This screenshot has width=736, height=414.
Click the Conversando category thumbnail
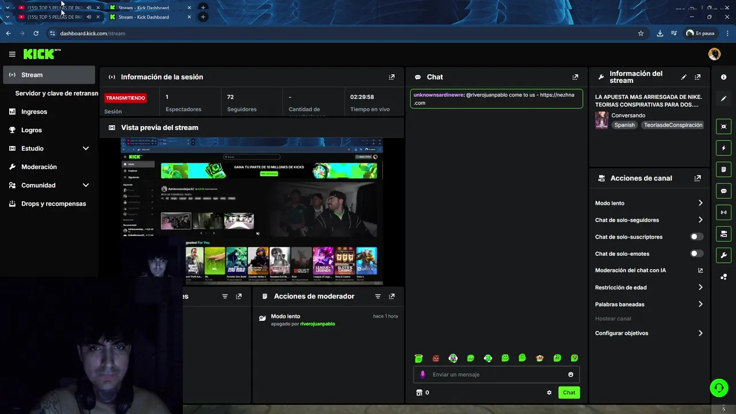[x=601, y=120]
